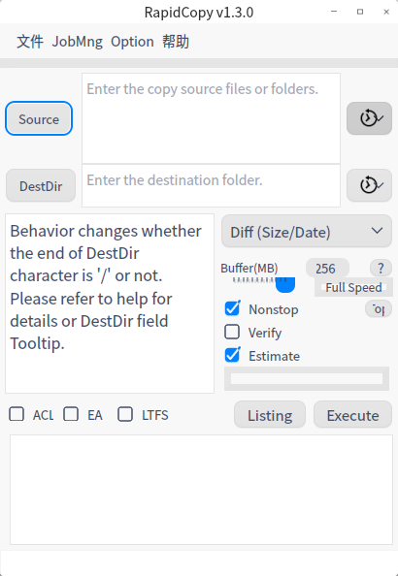The image size is (398, 576).
Task: Toggle the Nonstop checkbox
Action: point(232,308)
